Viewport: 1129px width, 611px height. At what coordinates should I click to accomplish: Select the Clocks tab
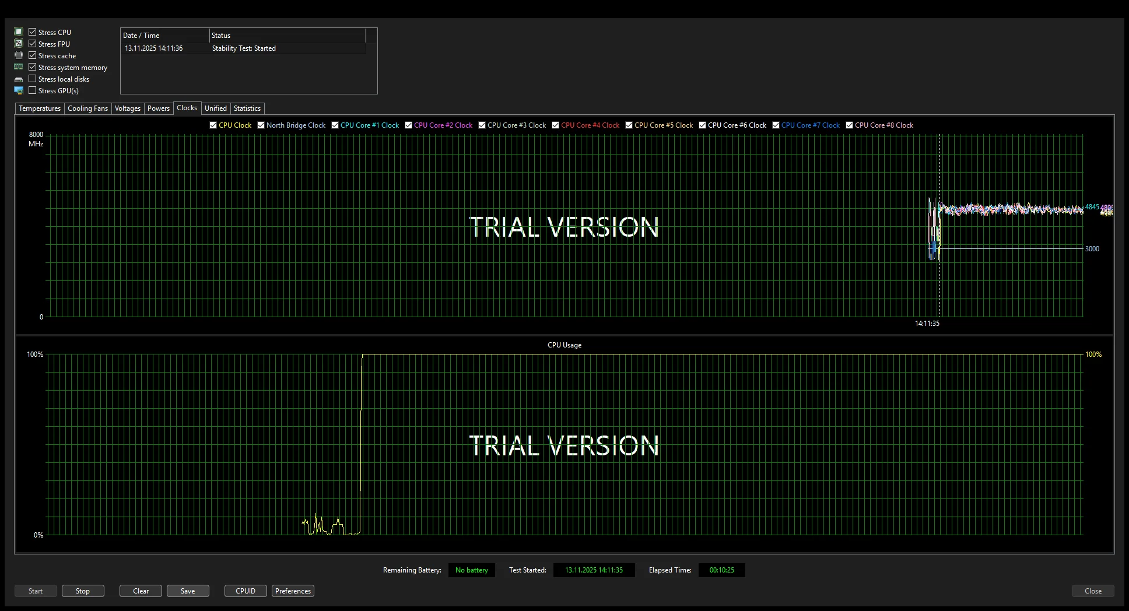coord(187,108)
